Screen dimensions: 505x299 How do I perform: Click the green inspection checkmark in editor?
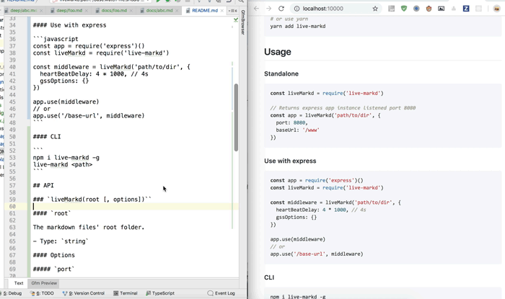coord(236,20)
